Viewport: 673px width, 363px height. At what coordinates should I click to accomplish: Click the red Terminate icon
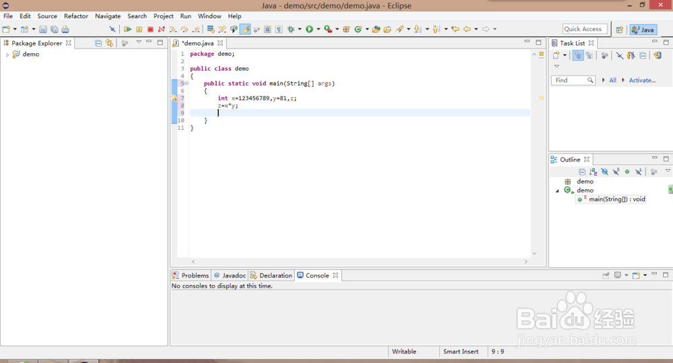click(x=150, y=29)
